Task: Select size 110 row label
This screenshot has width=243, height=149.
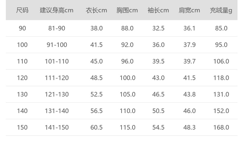Action: (22, 61)
